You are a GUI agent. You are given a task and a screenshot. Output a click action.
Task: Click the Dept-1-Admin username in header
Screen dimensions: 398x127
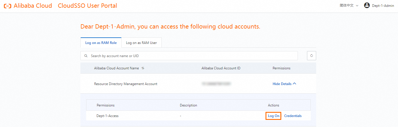pos(383,6)
